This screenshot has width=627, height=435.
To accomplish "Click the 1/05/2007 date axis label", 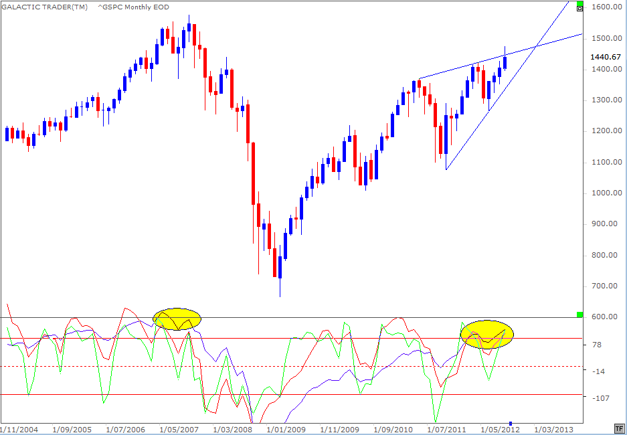I will coord(179,430).
